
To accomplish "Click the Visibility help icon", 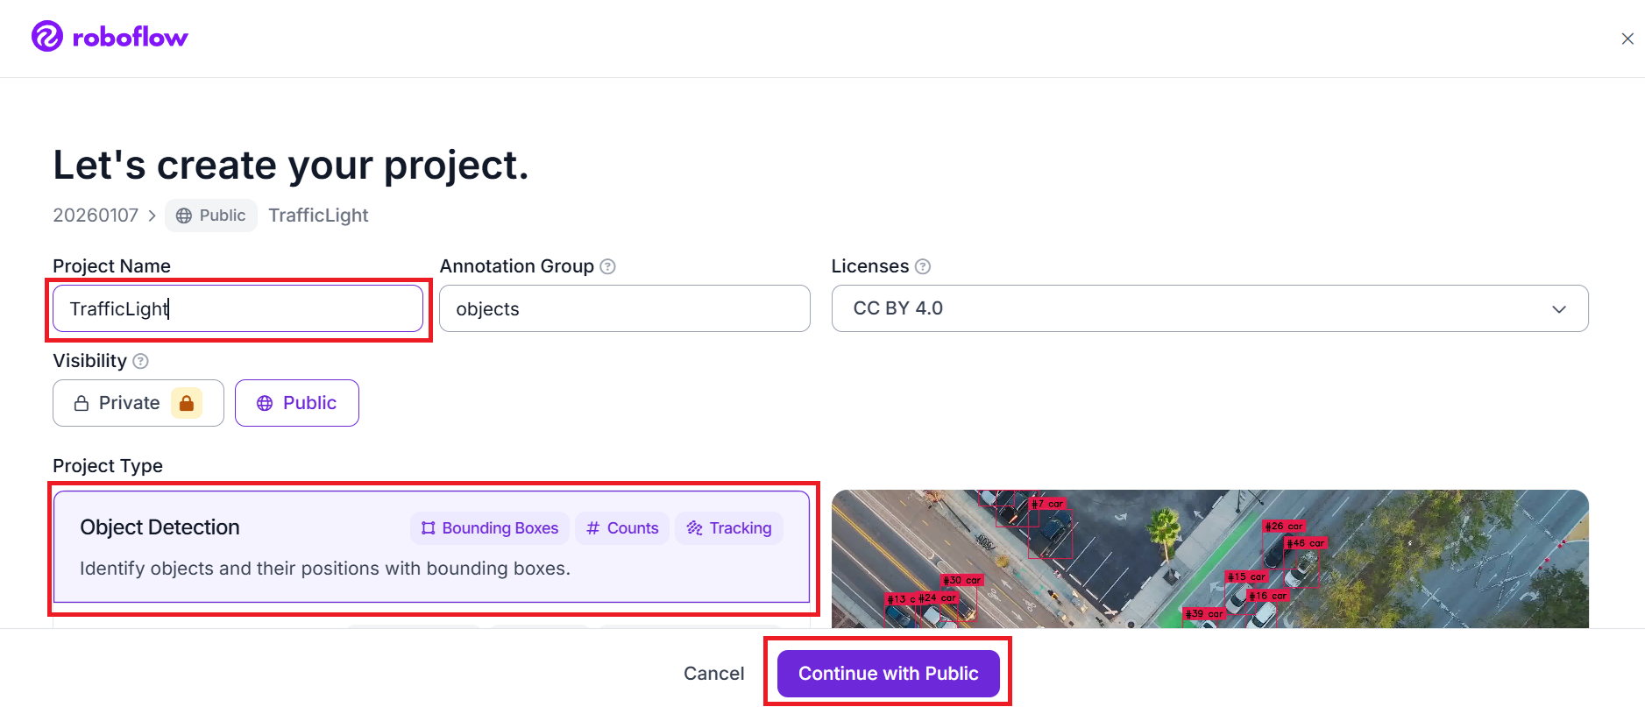I will [140, 361].
